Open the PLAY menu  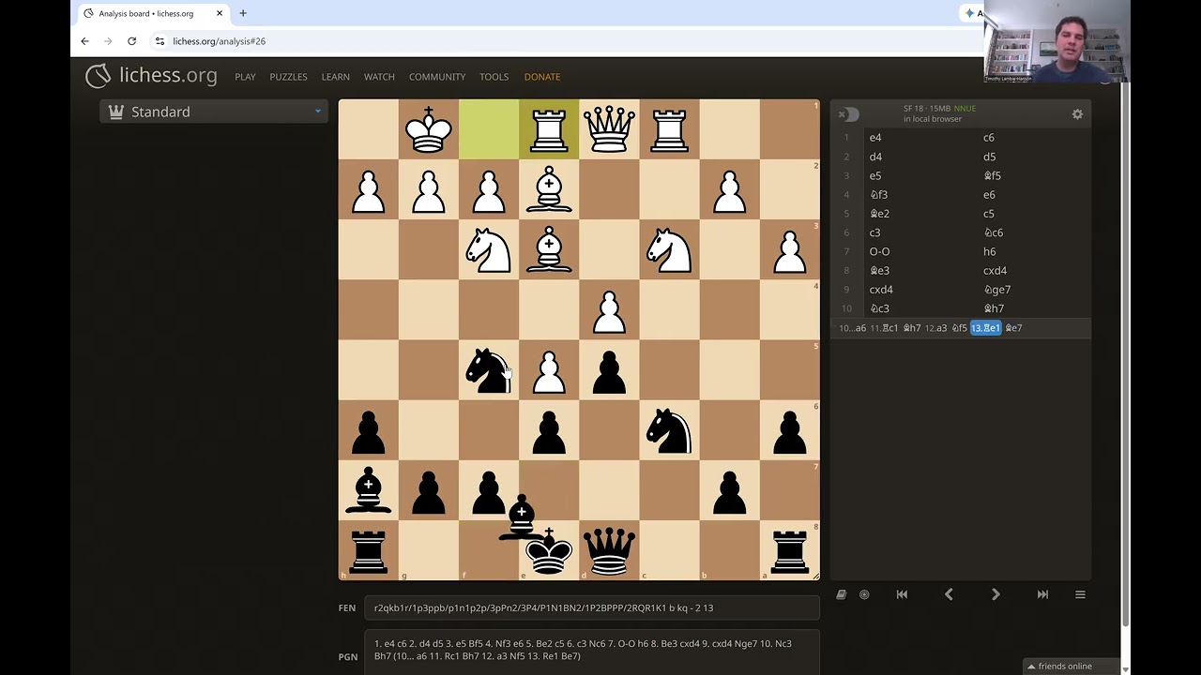[x=245, y=77]
